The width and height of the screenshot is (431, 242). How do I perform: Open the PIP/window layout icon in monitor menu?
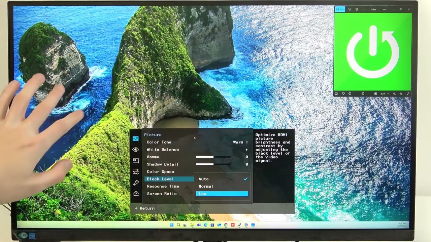tap(136, 161)
